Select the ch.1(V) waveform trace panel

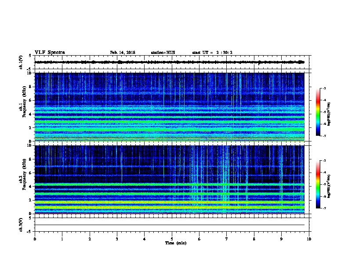point(172,62)
